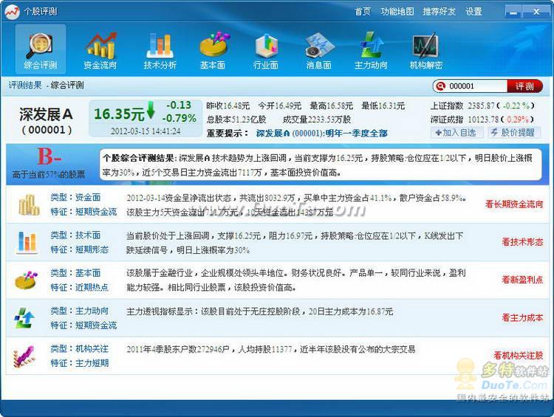The height and width of the screenshot is (417, 554).
Task: Open the 综合评测 toolbar icon
Action: point(41,49)
